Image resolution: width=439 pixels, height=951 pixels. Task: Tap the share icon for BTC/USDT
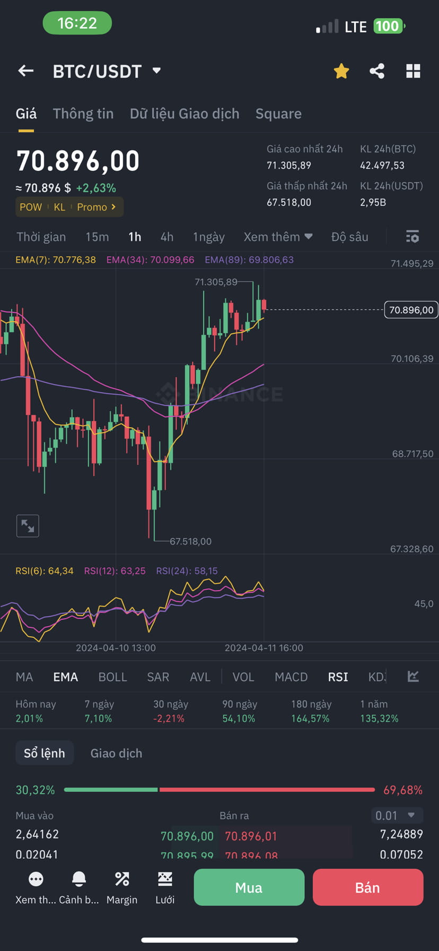coord(377,70)
